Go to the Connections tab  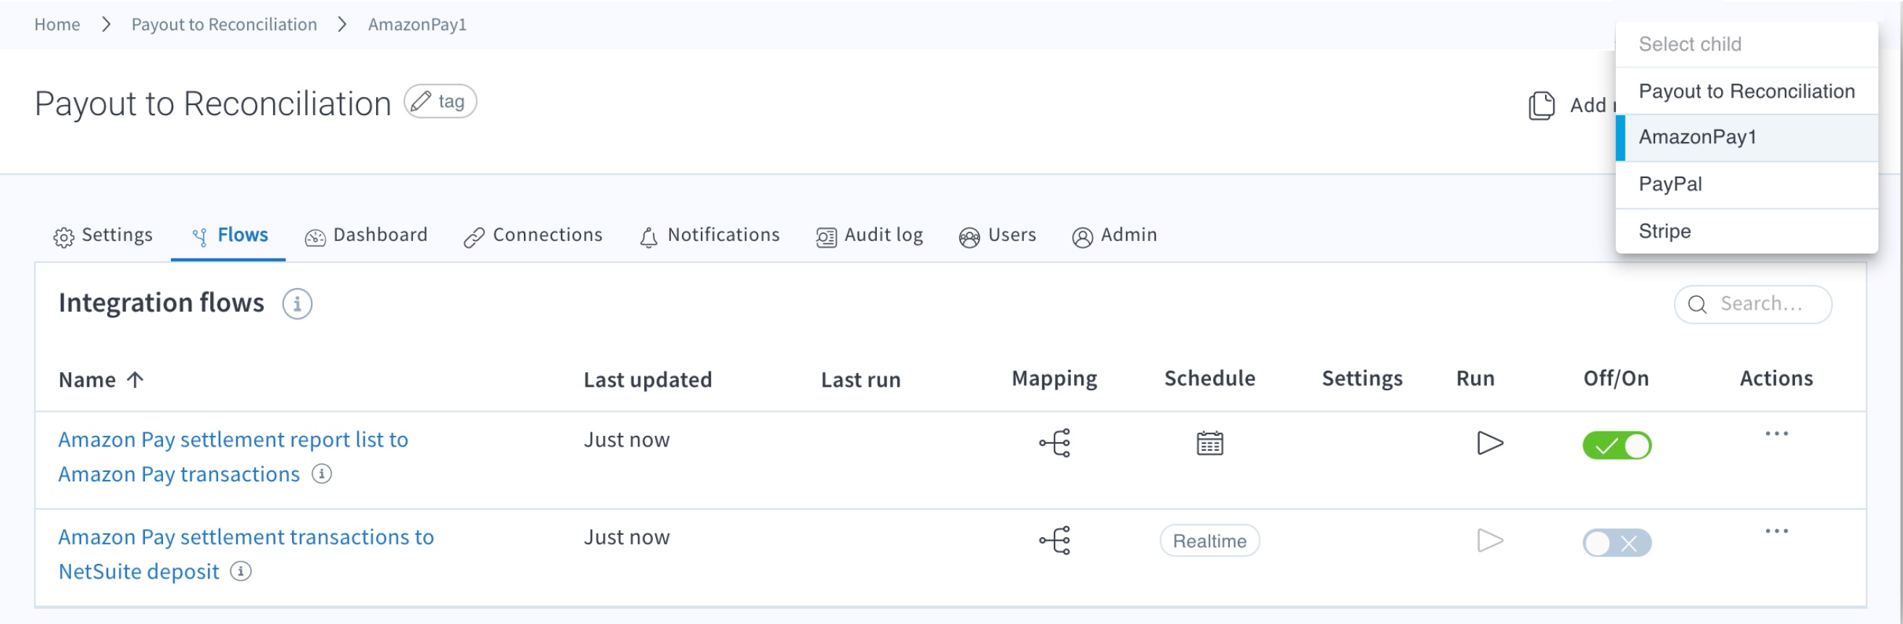533,235
